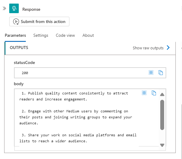The image size is (182, 159).
Task: Select the About tab
Action: [x=88, y=35]
